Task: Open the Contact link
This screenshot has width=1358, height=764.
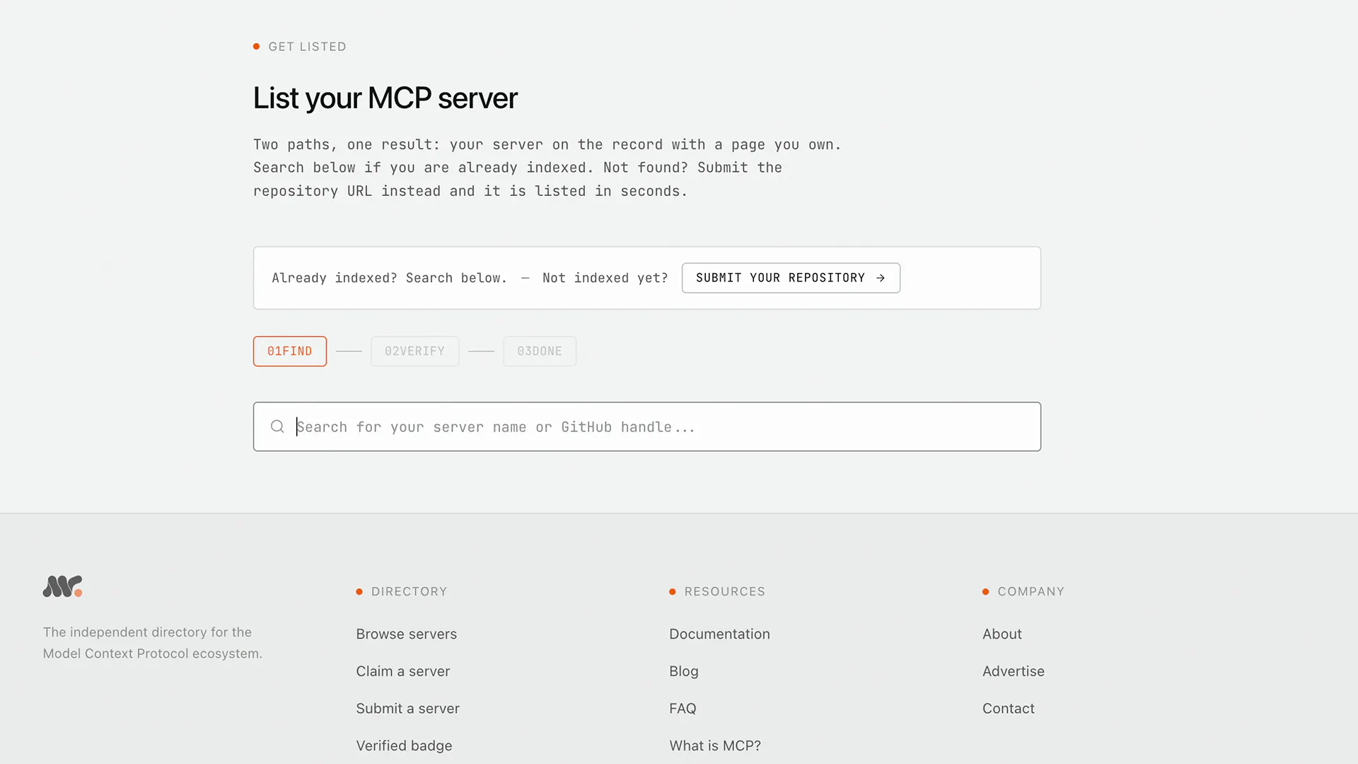Action: click(1009, 708)
